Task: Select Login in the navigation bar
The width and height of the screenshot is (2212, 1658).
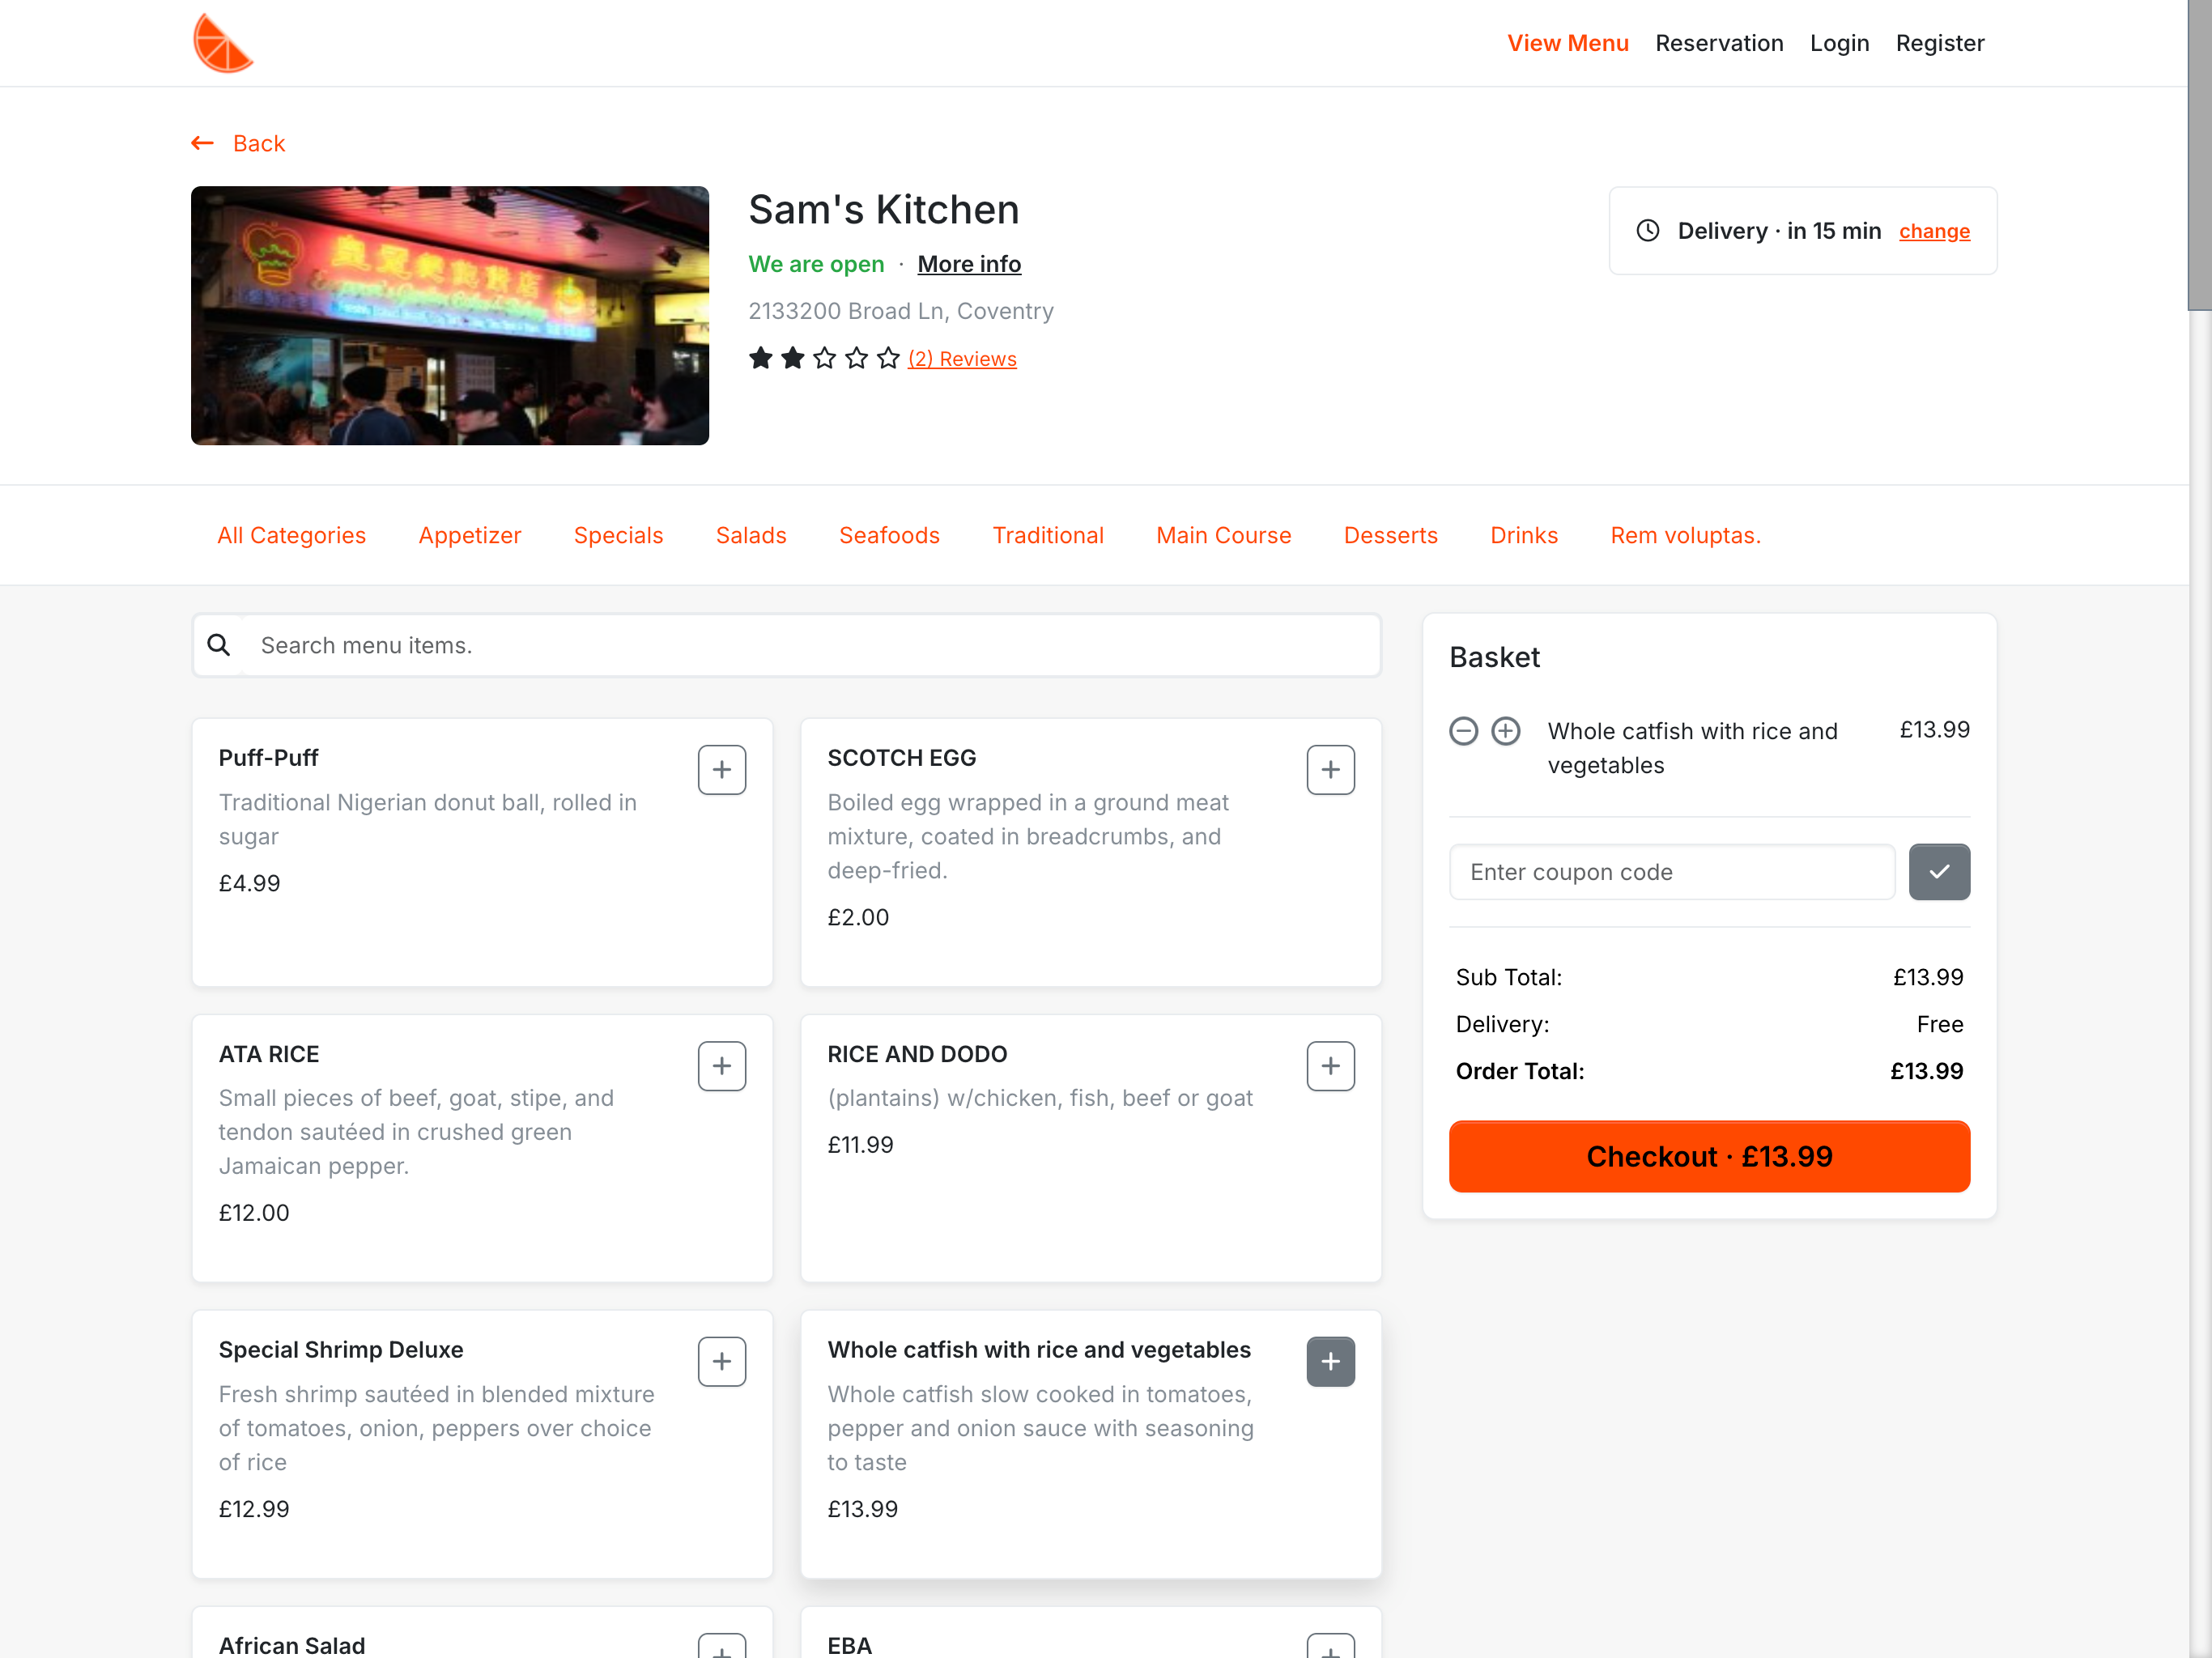Action: (1840, 43)
